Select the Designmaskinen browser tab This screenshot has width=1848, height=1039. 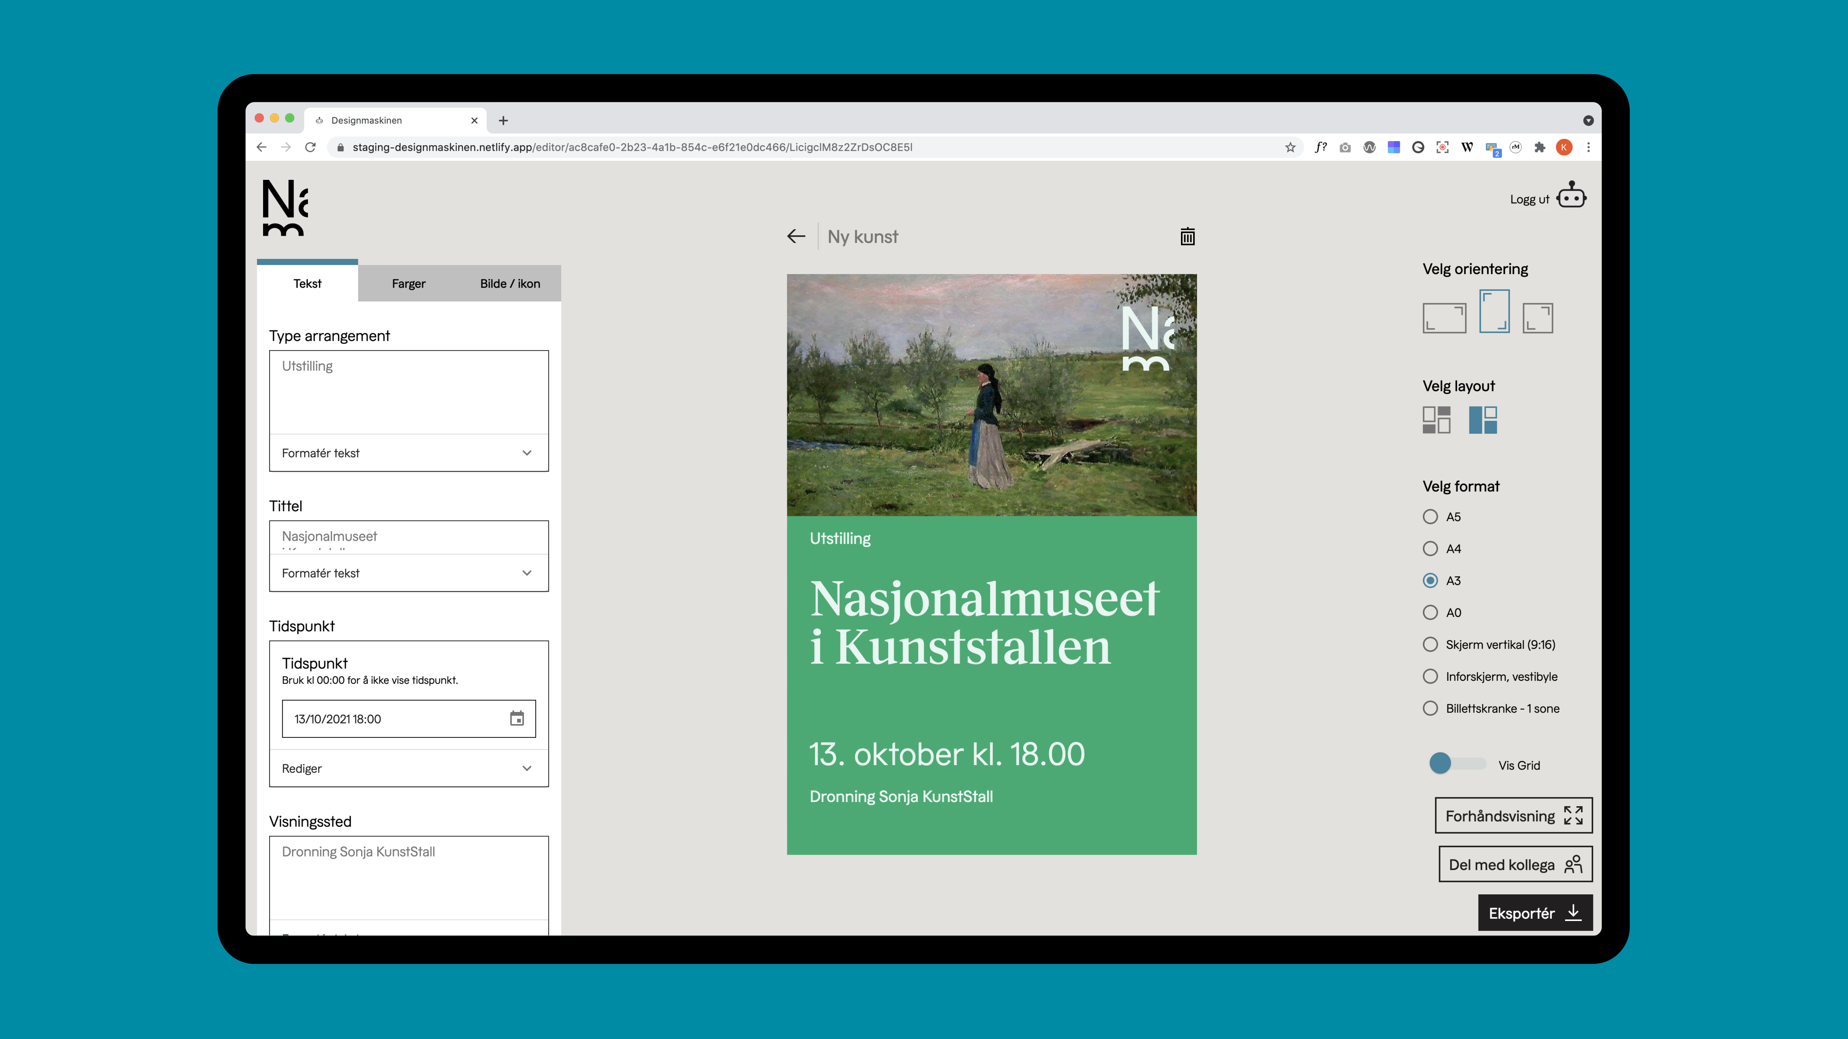[x=395, y=121]
